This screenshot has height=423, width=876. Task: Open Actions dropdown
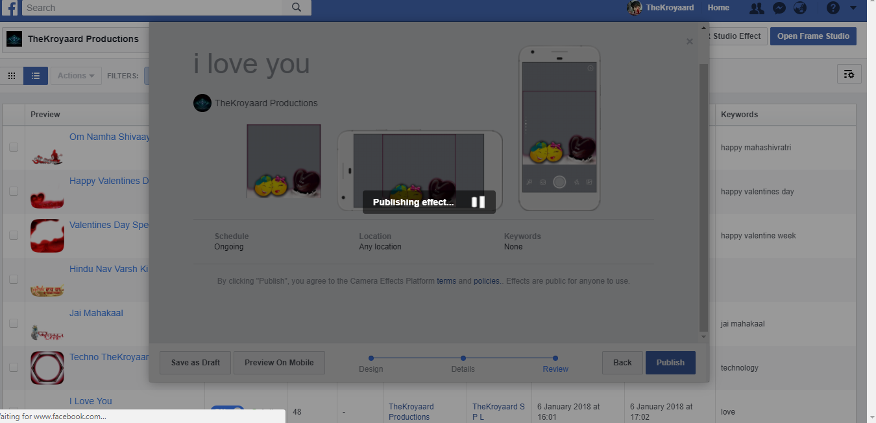tap(76, 76)
